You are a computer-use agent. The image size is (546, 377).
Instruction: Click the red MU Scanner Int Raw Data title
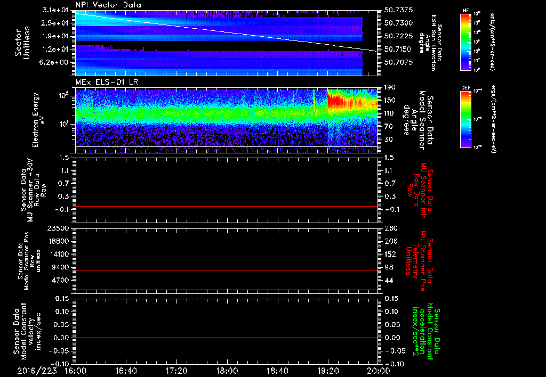pos(420,190)
